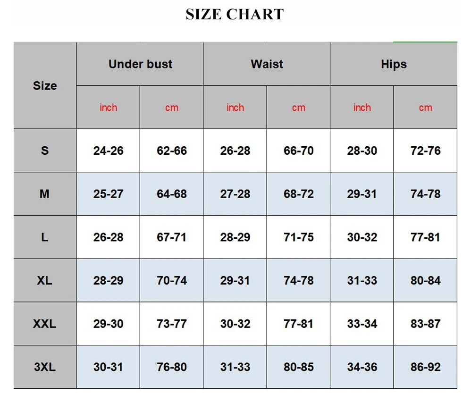The image size is (471, 402).
Task: Click the red inch label under Waist
Action: pyautogui.click(x=235, y=107)
